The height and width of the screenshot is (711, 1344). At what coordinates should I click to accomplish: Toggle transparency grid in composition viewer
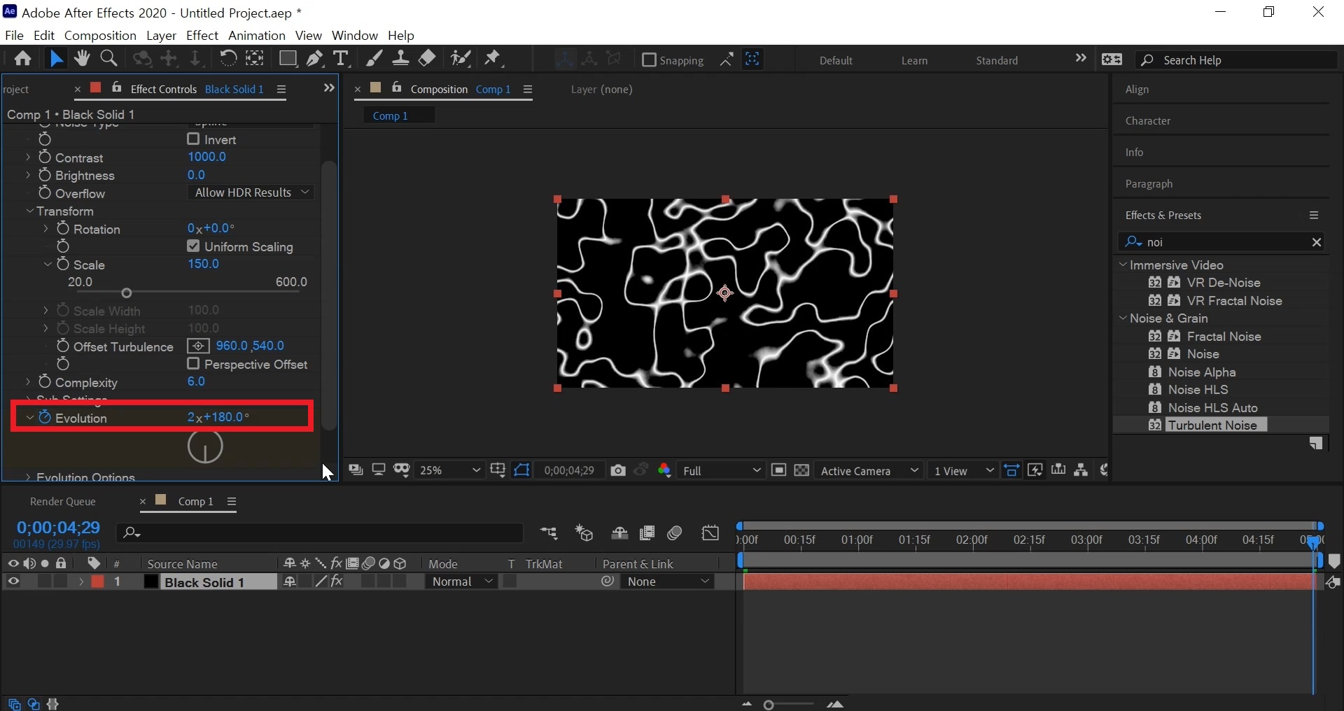801,471
